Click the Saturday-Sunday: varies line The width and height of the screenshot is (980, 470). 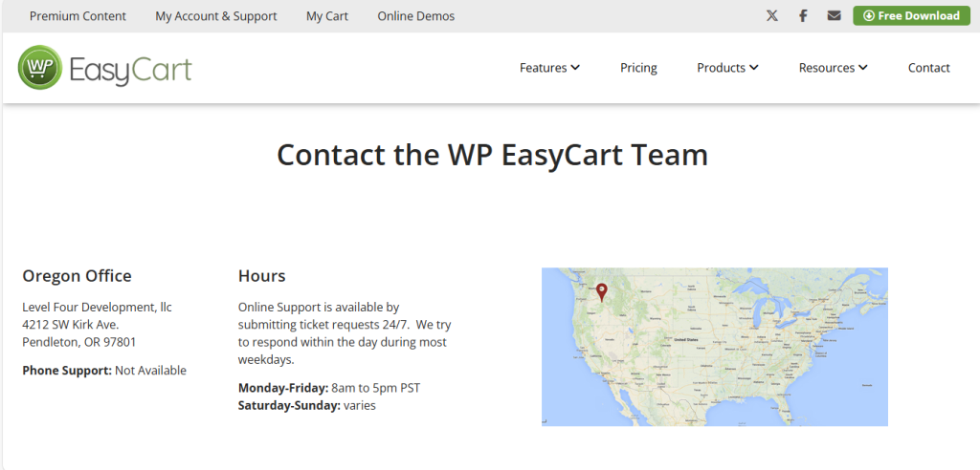[x=307, y=405]
